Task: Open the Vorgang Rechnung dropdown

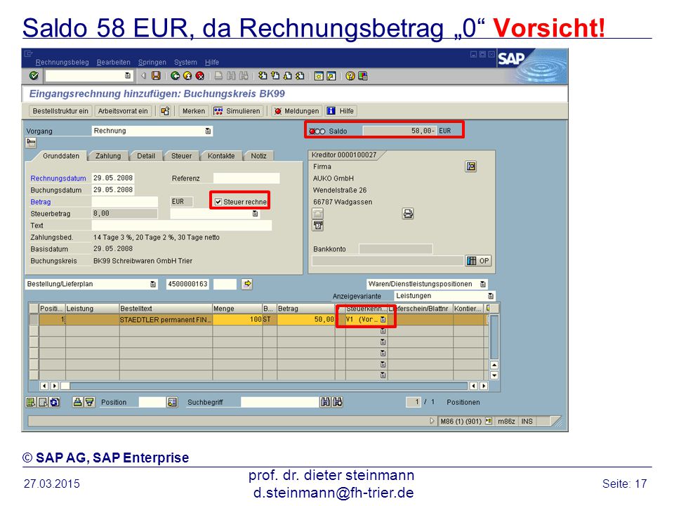Action: pos(208,131)
